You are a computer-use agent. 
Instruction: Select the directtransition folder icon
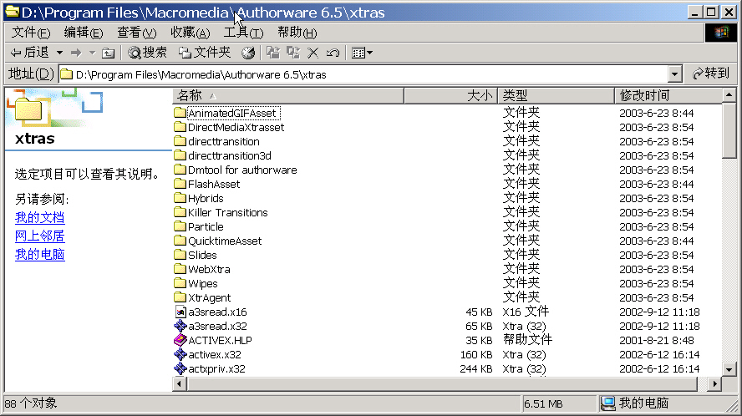coord(180,141)
